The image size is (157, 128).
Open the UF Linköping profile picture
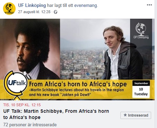pos(9,9)
